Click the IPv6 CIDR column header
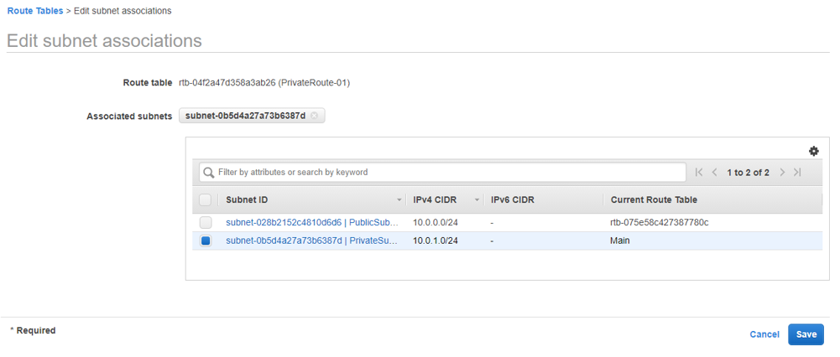The height and width of the screenshot is (357, 840). [x=513, y=200]
